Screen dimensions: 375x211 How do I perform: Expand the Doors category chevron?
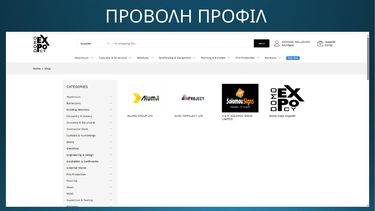click(x=111, y=142)
